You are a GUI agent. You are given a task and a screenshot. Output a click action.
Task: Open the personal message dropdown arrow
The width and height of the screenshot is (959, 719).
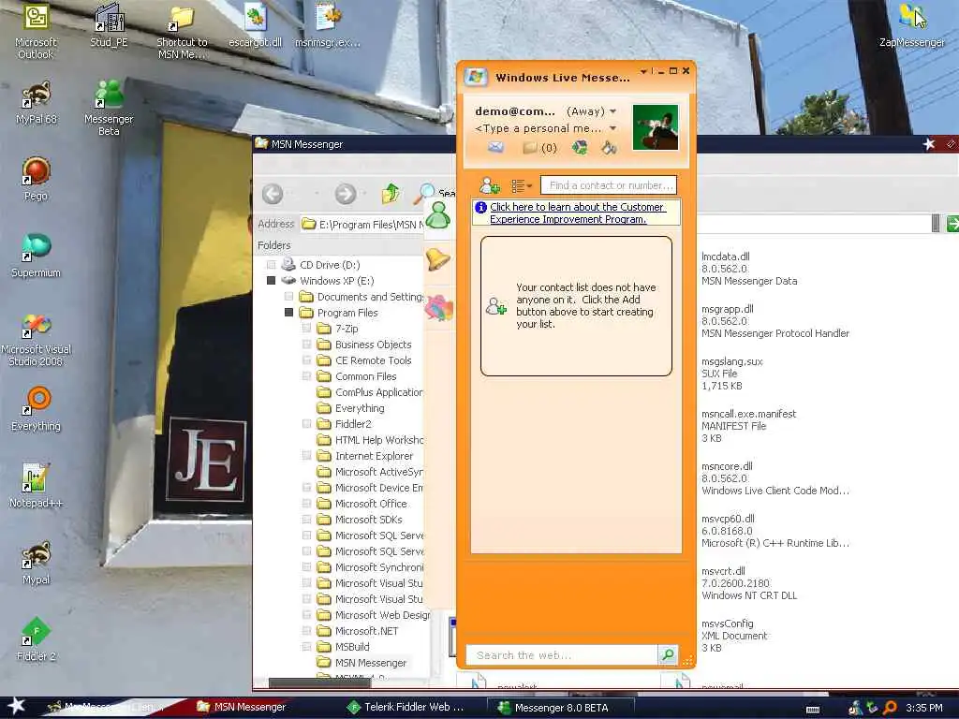click(612, 128)
